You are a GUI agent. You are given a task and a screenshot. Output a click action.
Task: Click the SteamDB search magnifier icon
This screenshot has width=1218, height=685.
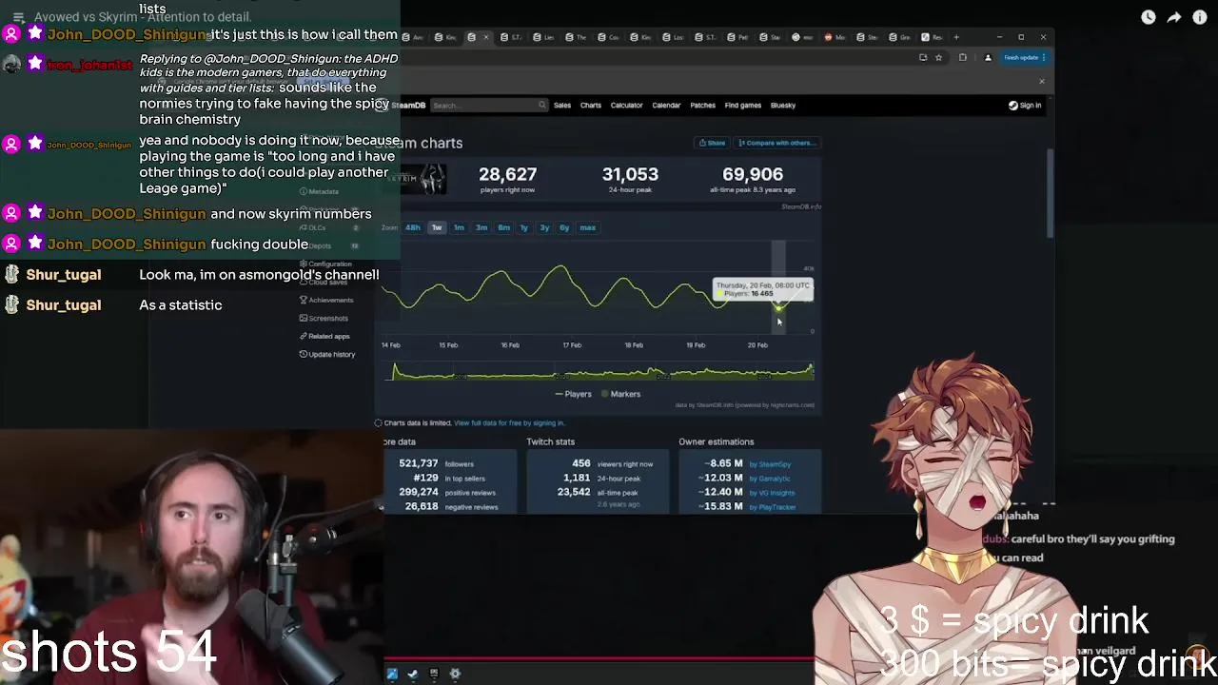[541, 105]
